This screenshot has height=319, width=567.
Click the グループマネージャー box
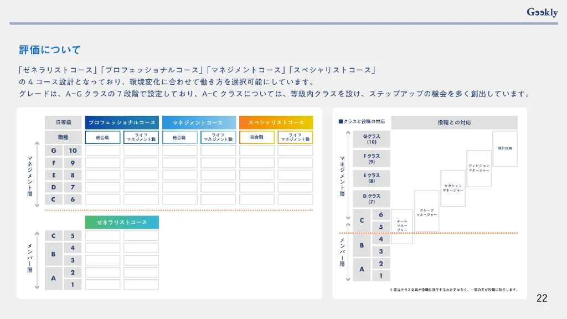pos(427,212)
